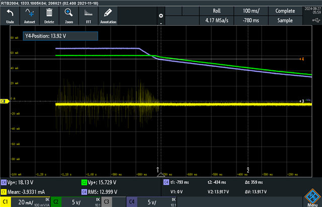This screenshot has height=207, width=322.
Task: Click the Δt: 359 ms readout
Action: tap(254, 182)
